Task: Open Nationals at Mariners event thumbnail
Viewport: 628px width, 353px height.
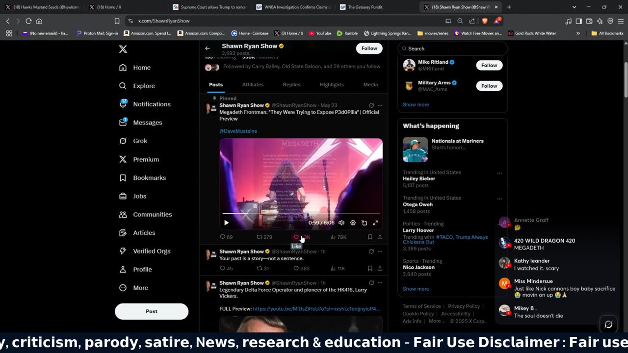Action: pyautogui.click(x=415, y=150)
